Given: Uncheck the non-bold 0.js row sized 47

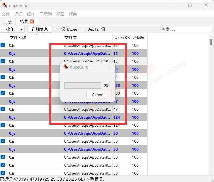Looking at the screenshot, I should click(x=3, y=109).
